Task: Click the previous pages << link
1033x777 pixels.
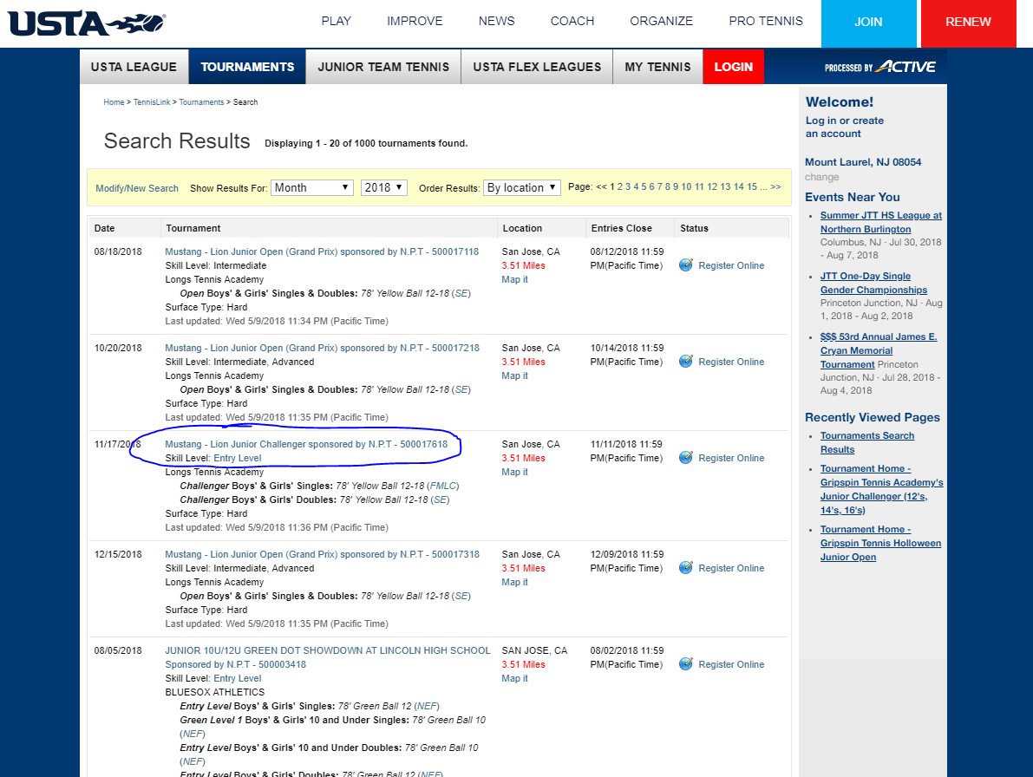Action: (x=601, y=187)
